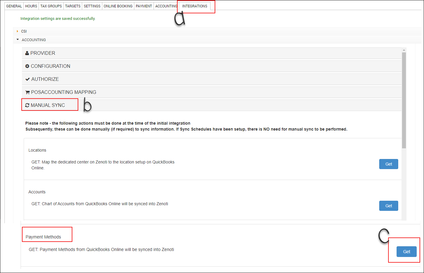Image resolution: width=424 pixels, height=273 pixels.
Task: Collapse the ACCOUNTING section arrow
Action: click(18, 40)
